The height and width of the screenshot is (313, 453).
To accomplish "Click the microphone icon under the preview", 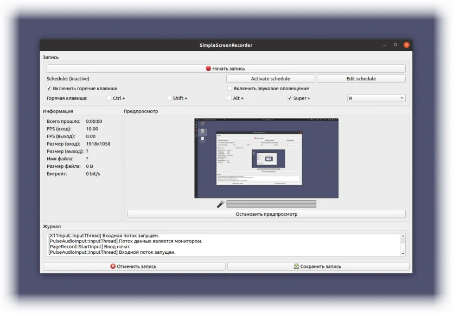I will point(221,204).
